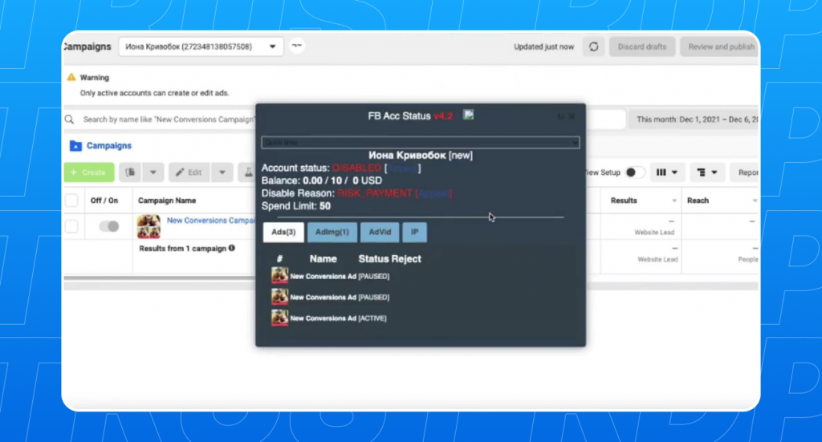Open the ad account selector dropdown
Viewport: 822px width, 442px height.
coord(201,47)
